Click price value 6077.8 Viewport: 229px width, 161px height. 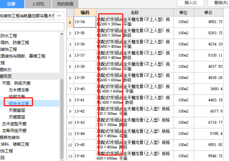click(216, 111)
